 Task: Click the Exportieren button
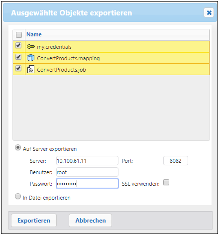(34, 221)
